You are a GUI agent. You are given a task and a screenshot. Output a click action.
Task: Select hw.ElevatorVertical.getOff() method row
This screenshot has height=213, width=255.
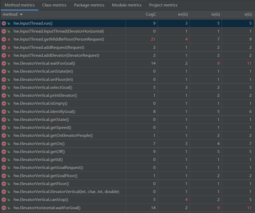[39, 152]
